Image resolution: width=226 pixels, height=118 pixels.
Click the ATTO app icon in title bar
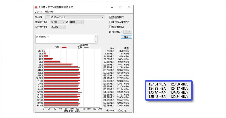coord(36,7)
